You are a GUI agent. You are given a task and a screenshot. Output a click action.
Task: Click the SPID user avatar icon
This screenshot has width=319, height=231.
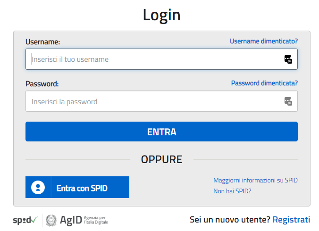pyautogui.click(x=38, y=188)
